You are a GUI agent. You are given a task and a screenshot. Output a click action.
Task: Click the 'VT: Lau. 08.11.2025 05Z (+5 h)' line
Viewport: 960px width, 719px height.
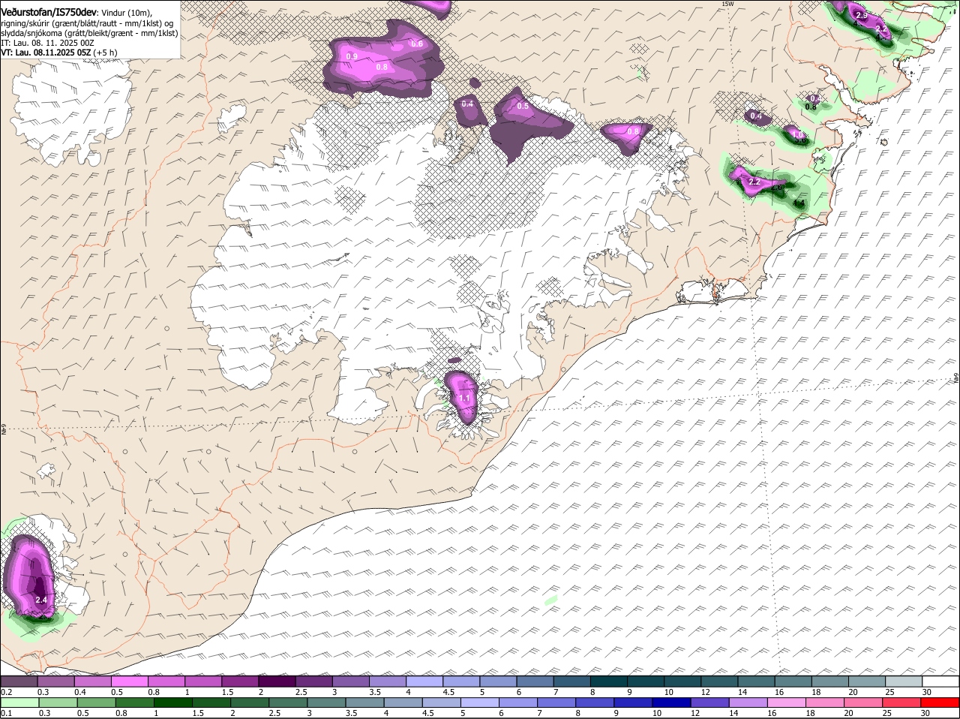(58, 53)
